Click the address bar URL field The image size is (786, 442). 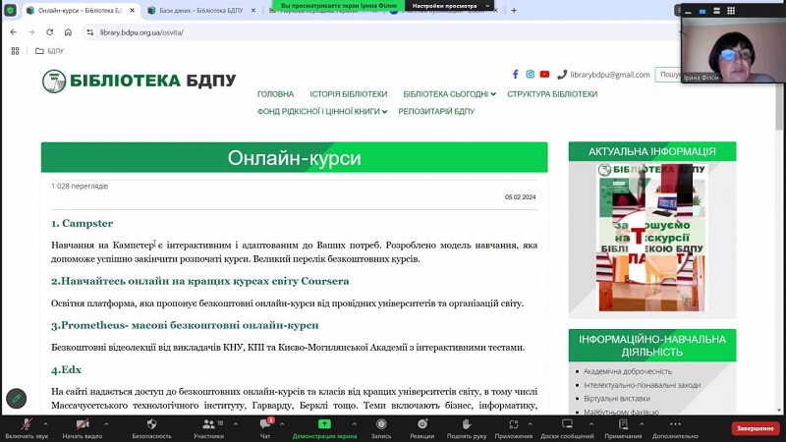(x=381, y=32)
